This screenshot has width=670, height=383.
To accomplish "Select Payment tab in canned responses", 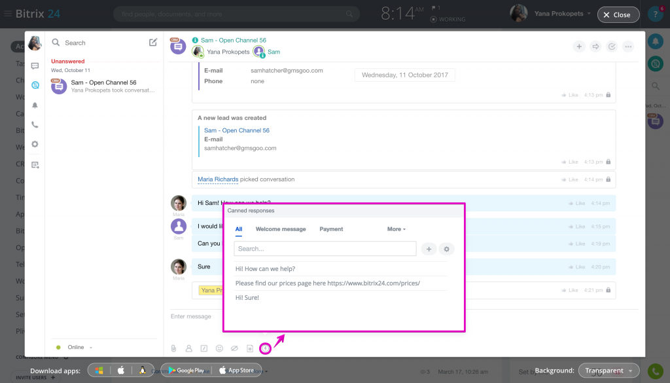I will pyautogui.click(x=331, y=229).
